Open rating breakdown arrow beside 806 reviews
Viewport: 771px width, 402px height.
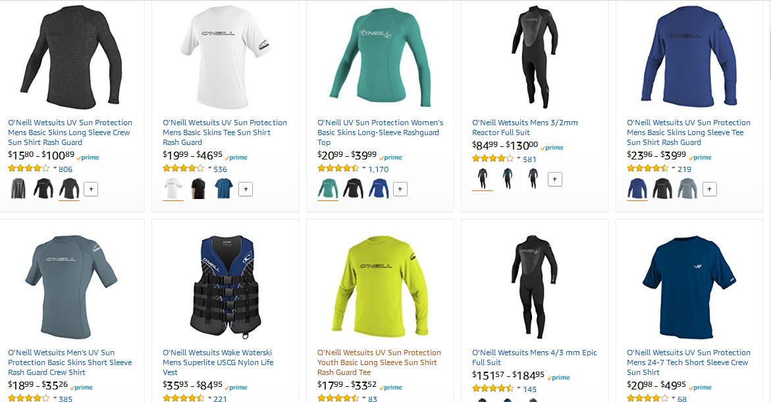[55, 168]
